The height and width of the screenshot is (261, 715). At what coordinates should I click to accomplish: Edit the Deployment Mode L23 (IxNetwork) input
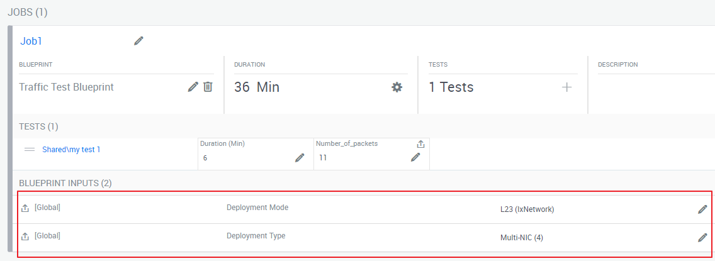[x=702, y=209]
